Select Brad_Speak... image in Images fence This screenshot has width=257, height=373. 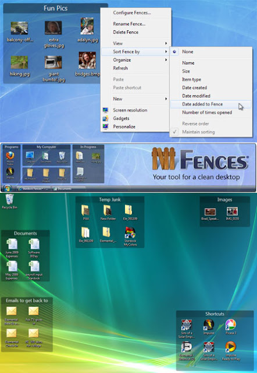coord(210,211)
